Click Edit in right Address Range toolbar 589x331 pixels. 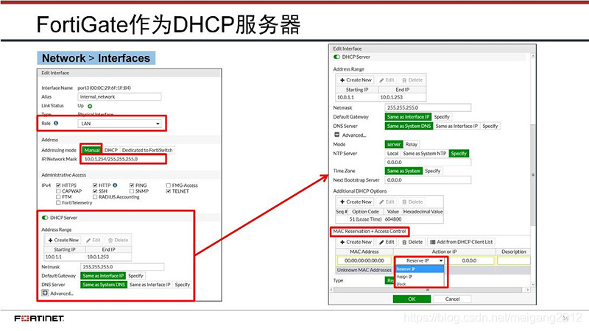coord(387,80)
